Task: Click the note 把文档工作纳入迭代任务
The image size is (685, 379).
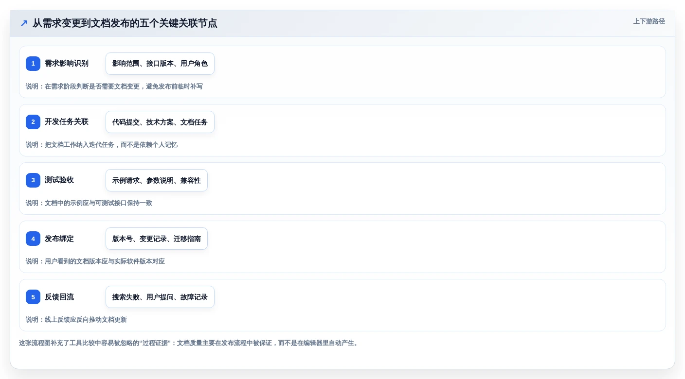Action: [102, 145]
